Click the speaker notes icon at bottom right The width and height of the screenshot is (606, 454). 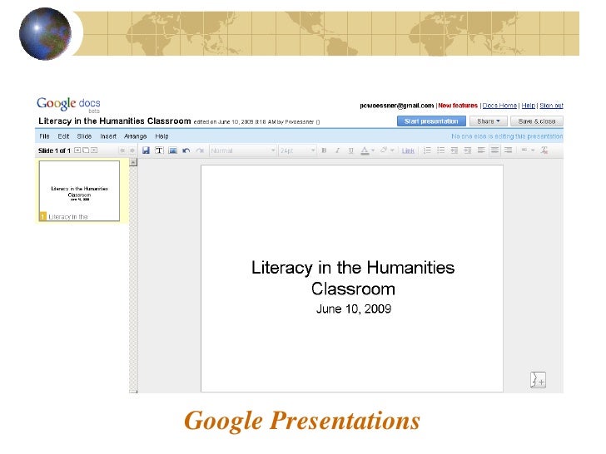538,380
